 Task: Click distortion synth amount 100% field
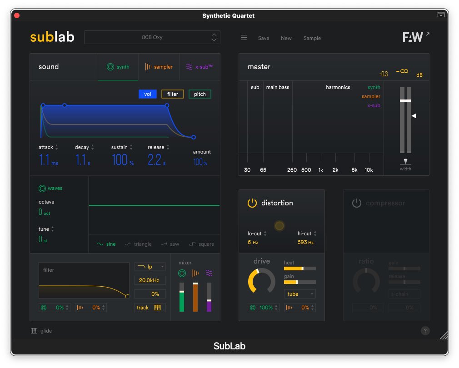pos(264,308)
